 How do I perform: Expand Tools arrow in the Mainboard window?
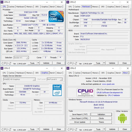pyautogui.click(x=104, y=63)
